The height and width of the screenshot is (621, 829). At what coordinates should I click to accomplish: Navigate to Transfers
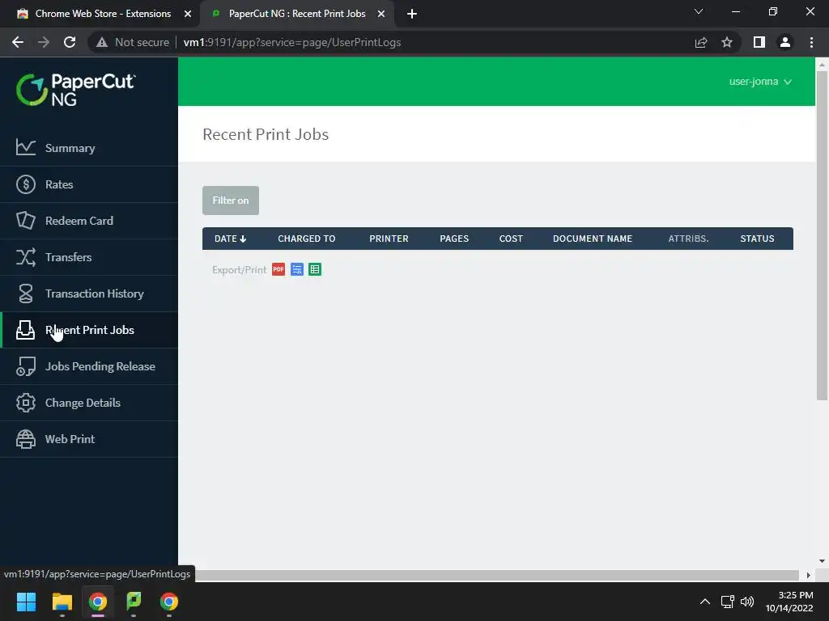click(x=89, y=257)
